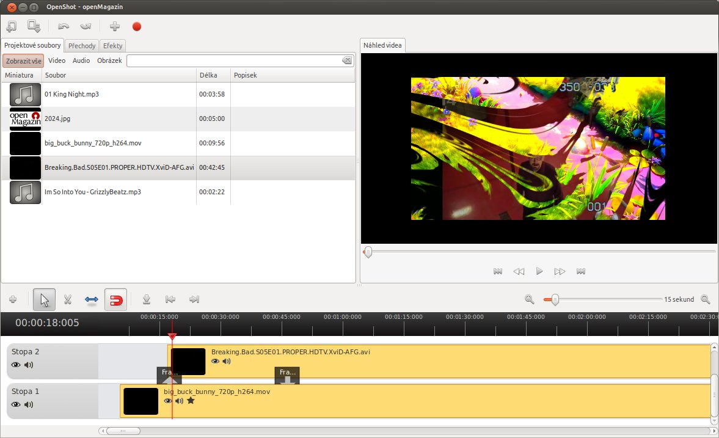Undo the last action
Image resolution: width=719 pixels, height=438 pixels.
click(64, 27)
